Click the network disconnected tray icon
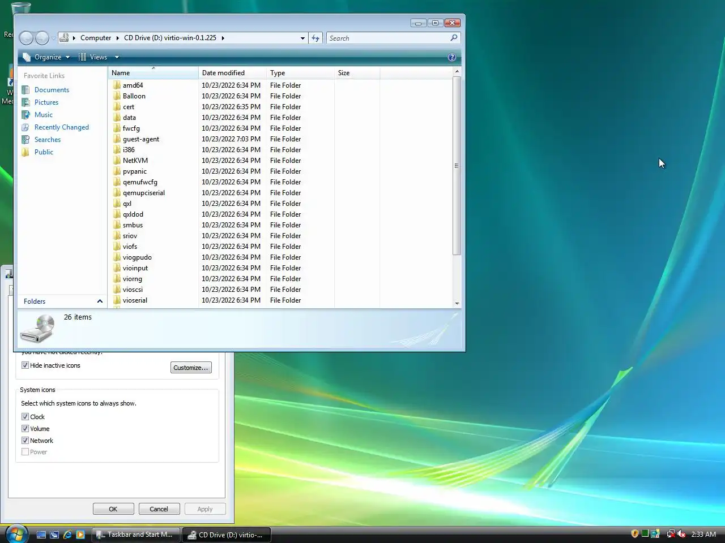Viewport: 725px width, 543px height. point(671,534)
